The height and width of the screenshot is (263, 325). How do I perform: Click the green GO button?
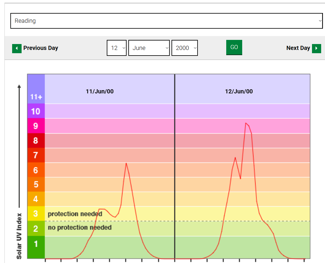click(234, 47)
